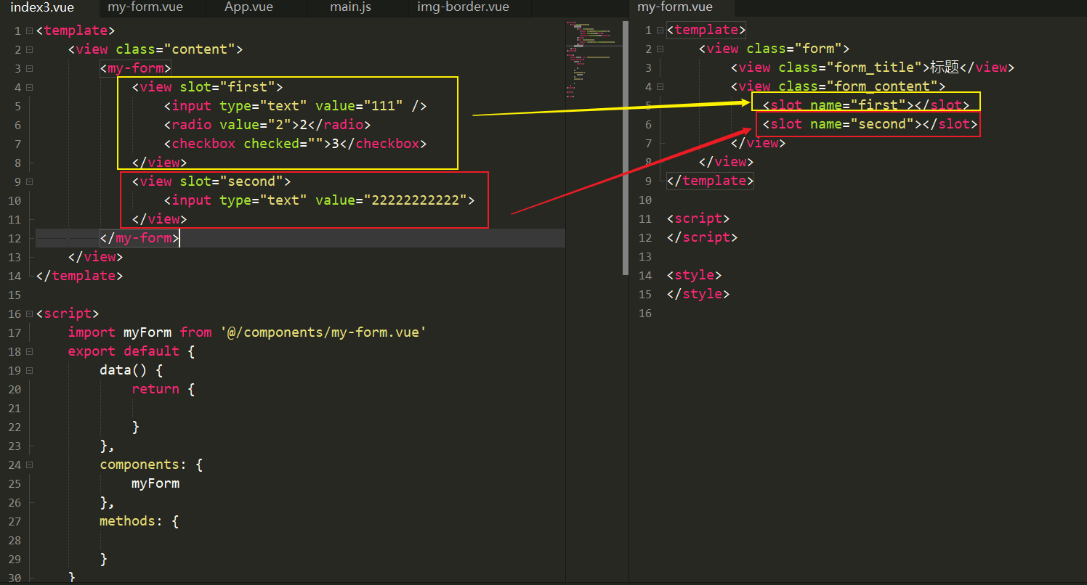Fold the data() function on line 19
Screen dimensions: 1087x585
(x=29, y=370)
